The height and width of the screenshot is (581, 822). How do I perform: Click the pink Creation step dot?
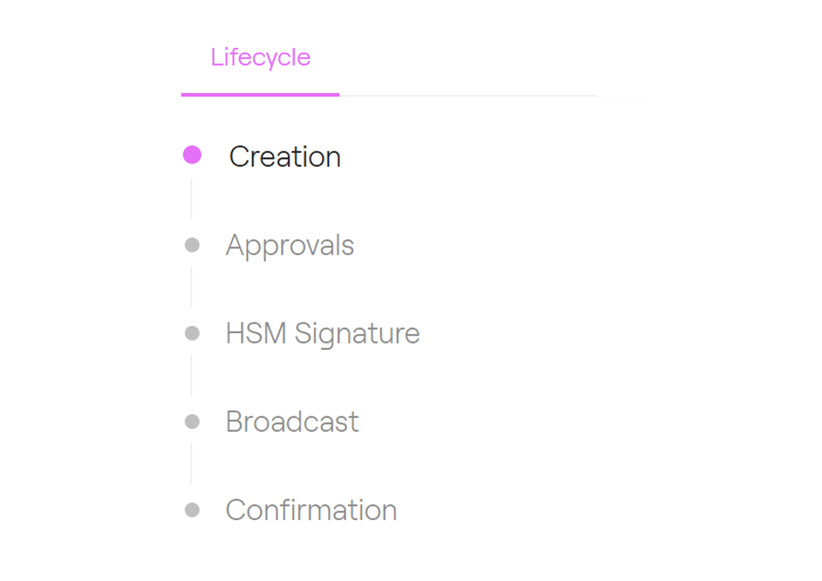192,155
